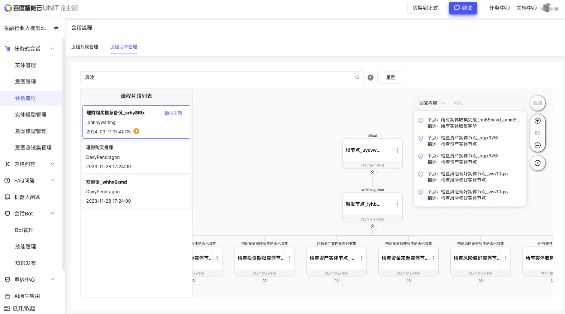The height and width of the screenshot is (314, 565).
Task: Click the search magnifier icon in the search box
Action: [357, 77]
